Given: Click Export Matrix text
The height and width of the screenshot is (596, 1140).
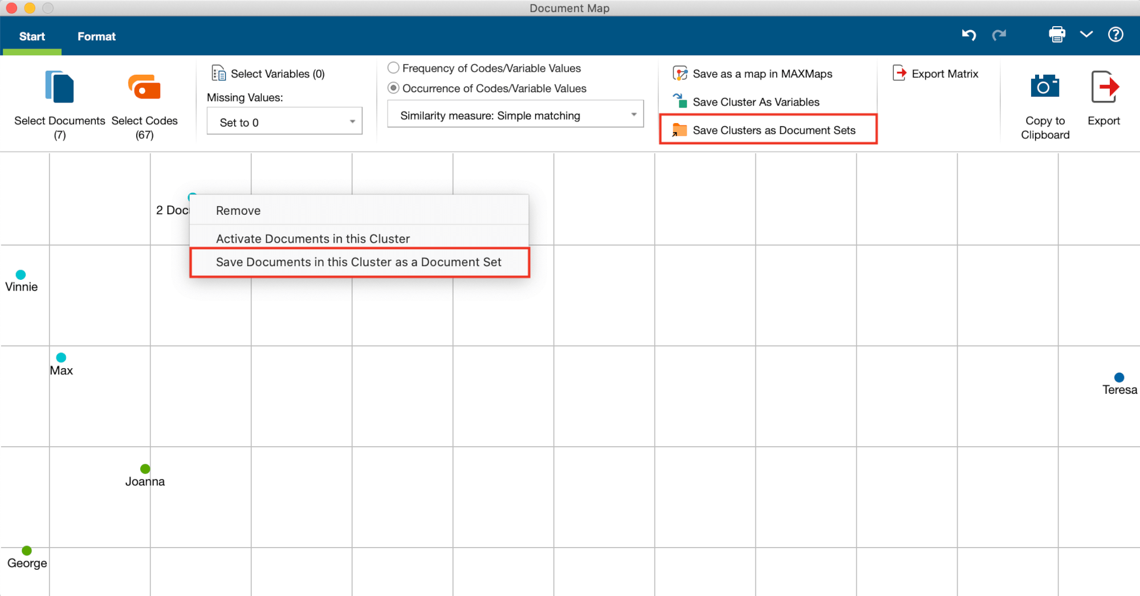Looking at the screenshot, I should pyautogui.click(x=944, y=74).
